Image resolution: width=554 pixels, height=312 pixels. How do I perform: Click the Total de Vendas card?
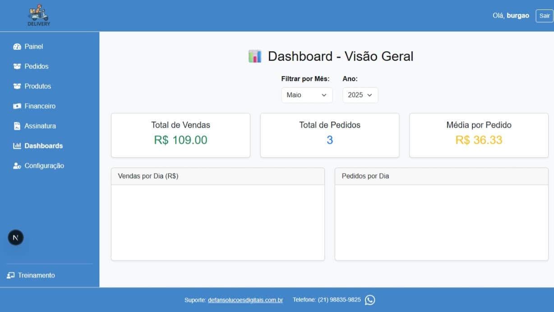180,135
